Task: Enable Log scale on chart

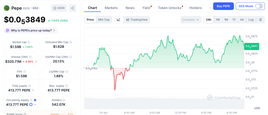Action: pos(251,20)
